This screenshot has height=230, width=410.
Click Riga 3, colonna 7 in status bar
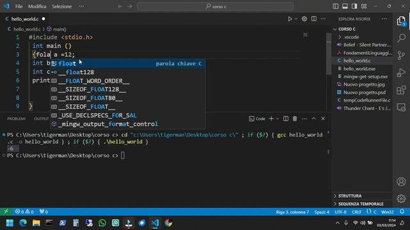point(292,211)
